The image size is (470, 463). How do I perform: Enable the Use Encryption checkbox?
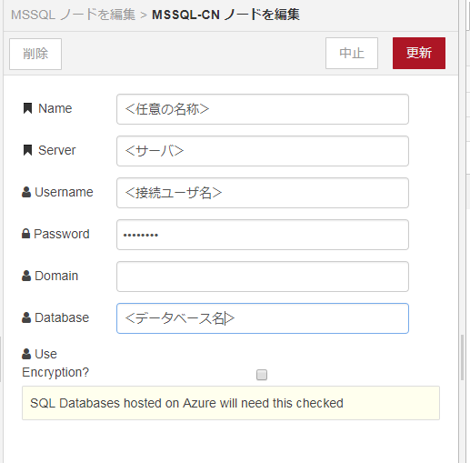pyautogui.click(x=262, y=375)
